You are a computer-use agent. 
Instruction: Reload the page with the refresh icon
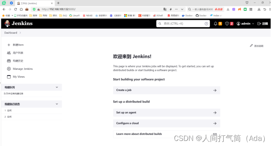point(16,9)
